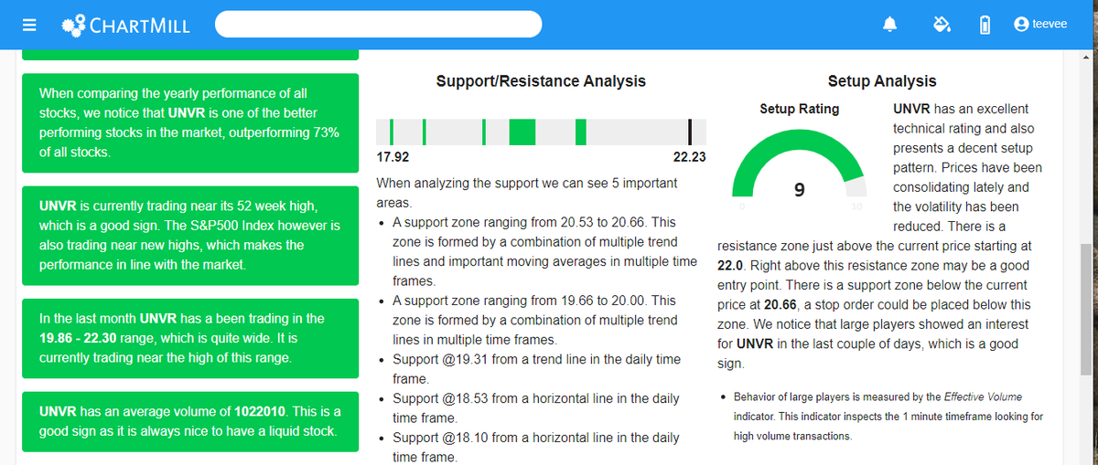Select the "Support/Resistance Analysis" heading

541,81
